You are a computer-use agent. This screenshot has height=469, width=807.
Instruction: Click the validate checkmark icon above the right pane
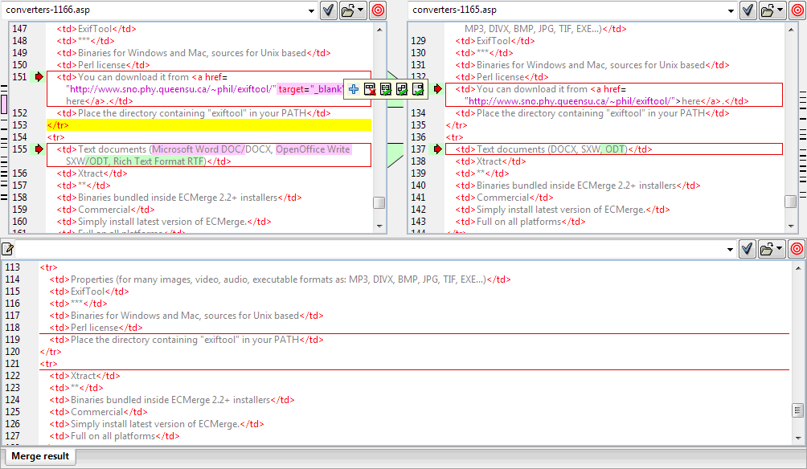coord(746,10)
